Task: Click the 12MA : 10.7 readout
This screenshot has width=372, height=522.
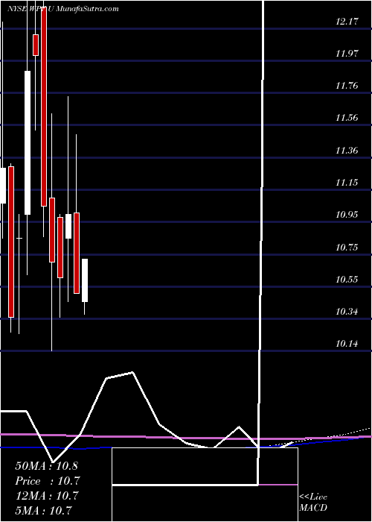Action: [46, 496]
